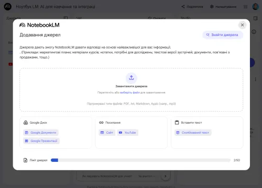Image resolution: width=262 pixels, height=188 pixels.
Task: Click the info icon on right edge
Action: 254,32
